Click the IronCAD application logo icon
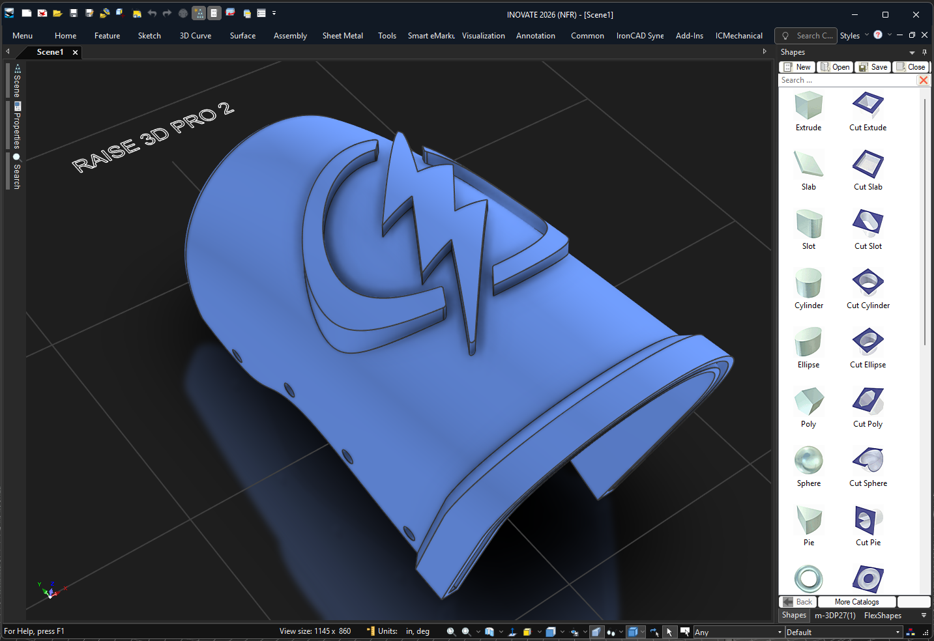Screen dimensions: 934x641 click(9, 13)
